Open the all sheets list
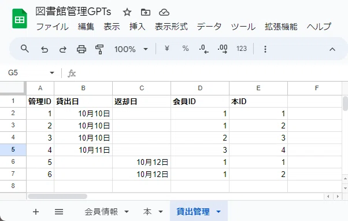 pos(59,212)
